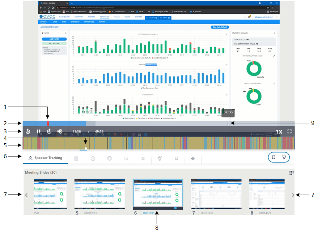318x235 pixels.
Task: Add bookmark using right-side bookmark button
Action: click(274, 157)
